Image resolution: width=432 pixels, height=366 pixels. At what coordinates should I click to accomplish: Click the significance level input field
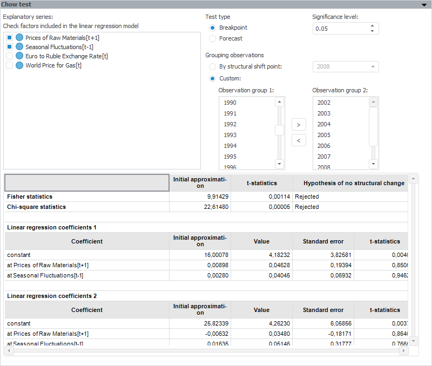[339, 29]
